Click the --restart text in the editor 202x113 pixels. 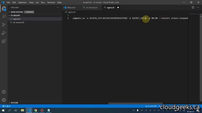(x=164, y=18)
